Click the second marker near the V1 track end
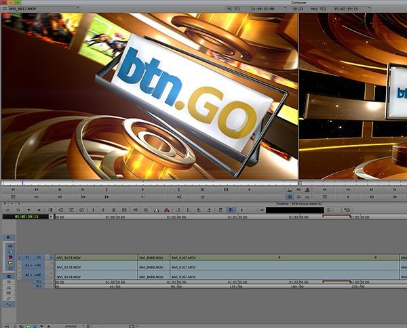407x328 pixels. 376,258
